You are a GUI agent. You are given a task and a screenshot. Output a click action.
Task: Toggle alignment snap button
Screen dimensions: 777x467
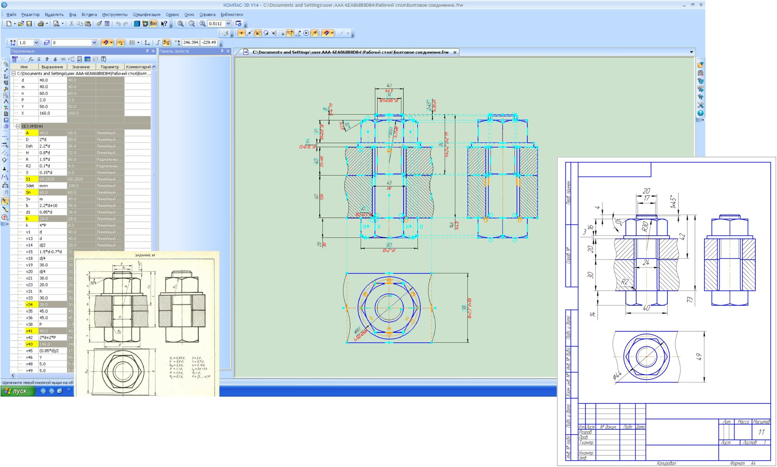click(x=290, y=33)
